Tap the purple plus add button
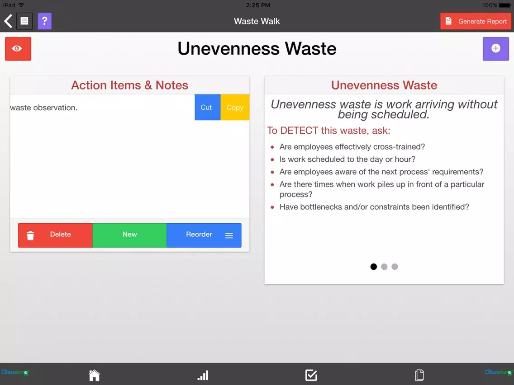Image resolution: width=514 pixels, height=385 pixels. pyautogui.click(x=495, y=49)
